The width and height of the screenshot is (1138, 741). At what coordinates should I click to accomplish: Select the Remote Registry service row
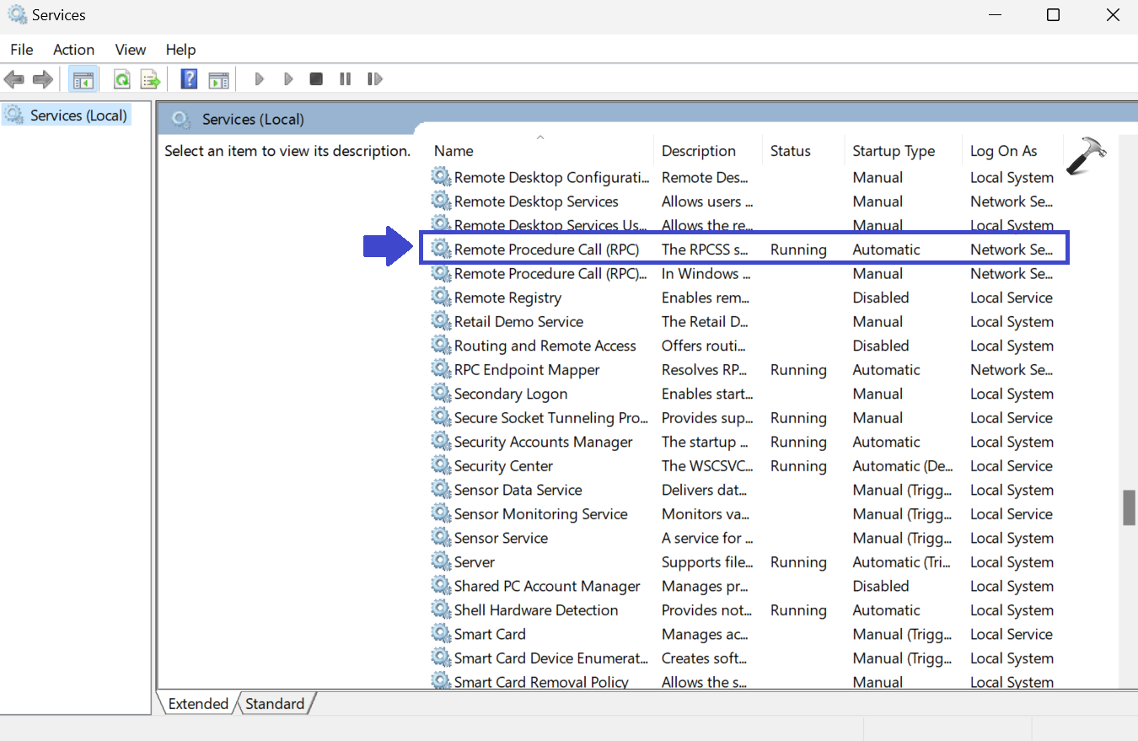coord(507,298)
